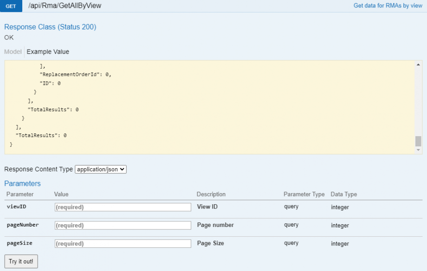Image resolution: width=427 pixels, height=271 pixels.
Task: Click the GET method badge
Action: 11,6
